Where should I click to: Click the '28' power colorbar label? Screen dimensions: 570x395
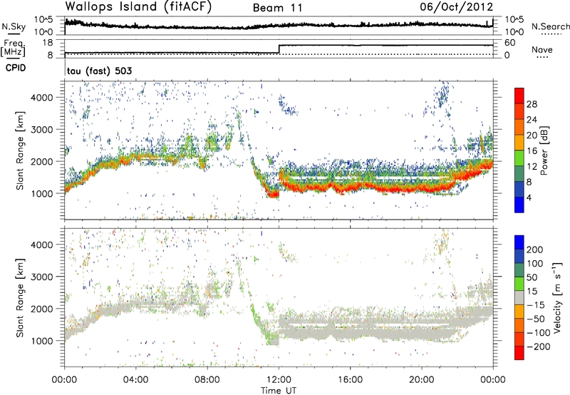click(532, 104)
